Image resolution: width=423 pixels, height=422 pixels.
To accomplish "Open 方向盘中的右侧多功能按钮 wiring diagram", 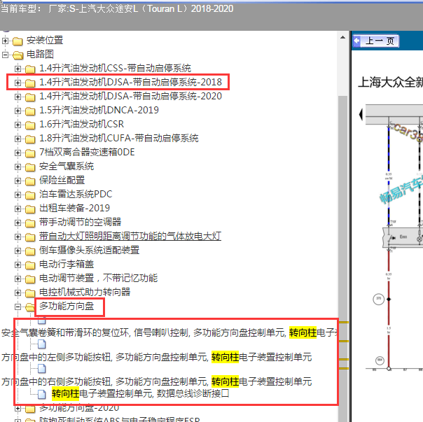I will [x=156, y=381].
